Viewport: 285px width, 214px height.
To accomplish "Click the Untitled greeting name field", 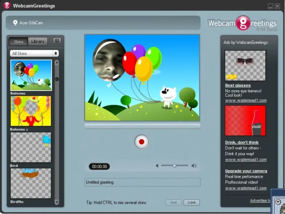I will click(142, 182).
